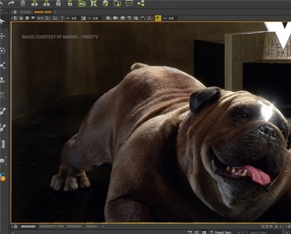
Task: Click the first numeric value field showing 0.0
Action: [74, 18]
